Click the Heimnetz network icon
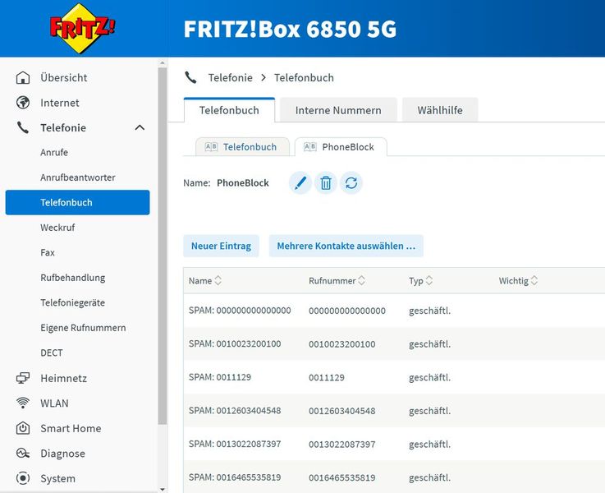The height and width of the screenshot is (493, 605). (x=23, y=378)
